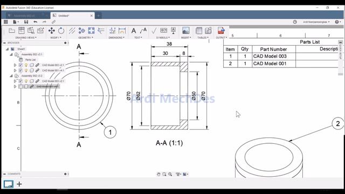Open the MODIFY dropdown
The image size is (345, 194).
coord(56,38)
